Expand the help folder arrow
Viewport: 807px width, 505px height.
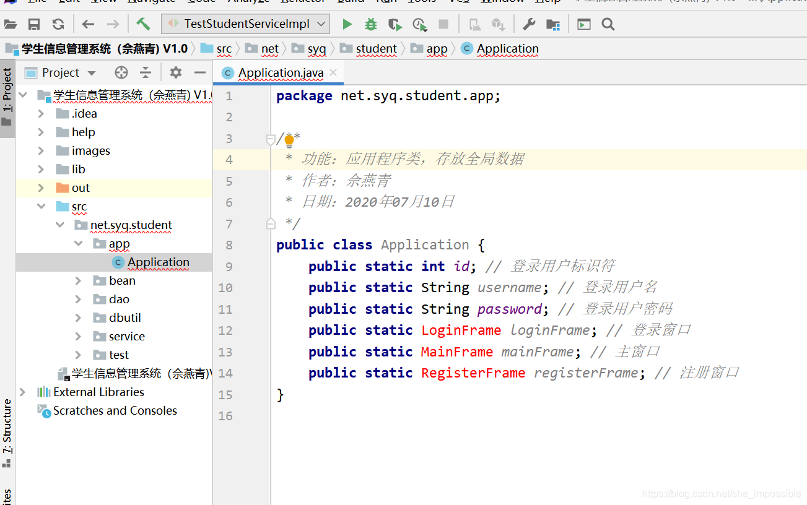pyautogui.click(x=41, y=132)
